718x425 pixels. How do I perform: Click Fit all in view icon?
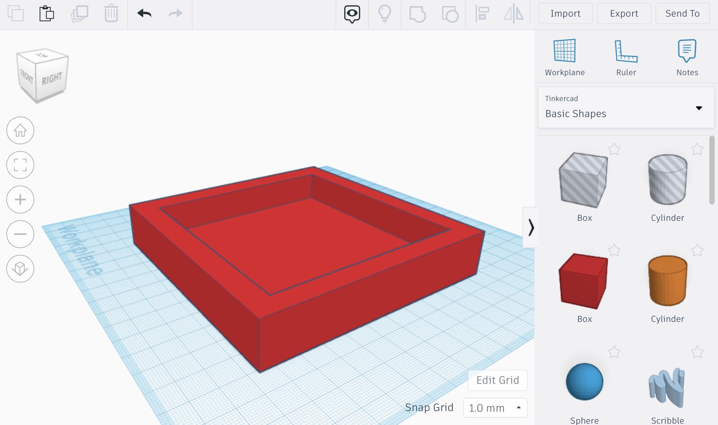click(x=20, y=165)
